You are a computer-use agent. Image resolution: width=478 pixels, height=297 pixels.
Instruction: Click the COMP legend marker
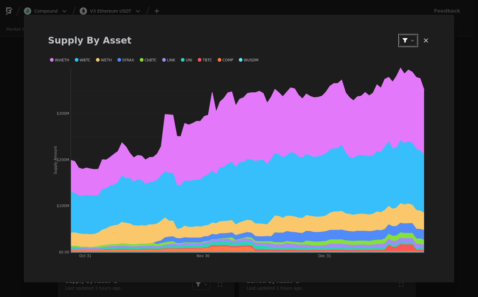(x=219, y=60)
